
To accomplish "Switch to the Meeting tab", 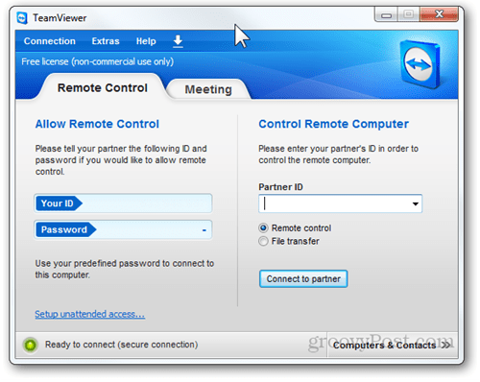I will 208,89.
